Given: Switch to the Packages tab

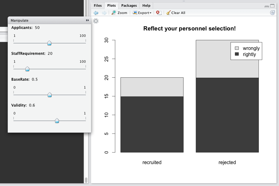Looking at the screenshot, I should point(129,5).
